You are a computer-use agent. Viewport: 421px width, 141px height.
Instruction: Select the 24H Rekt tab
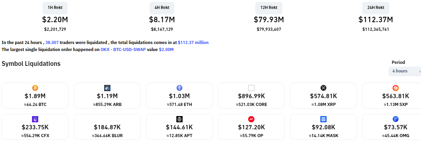(376, 8)
